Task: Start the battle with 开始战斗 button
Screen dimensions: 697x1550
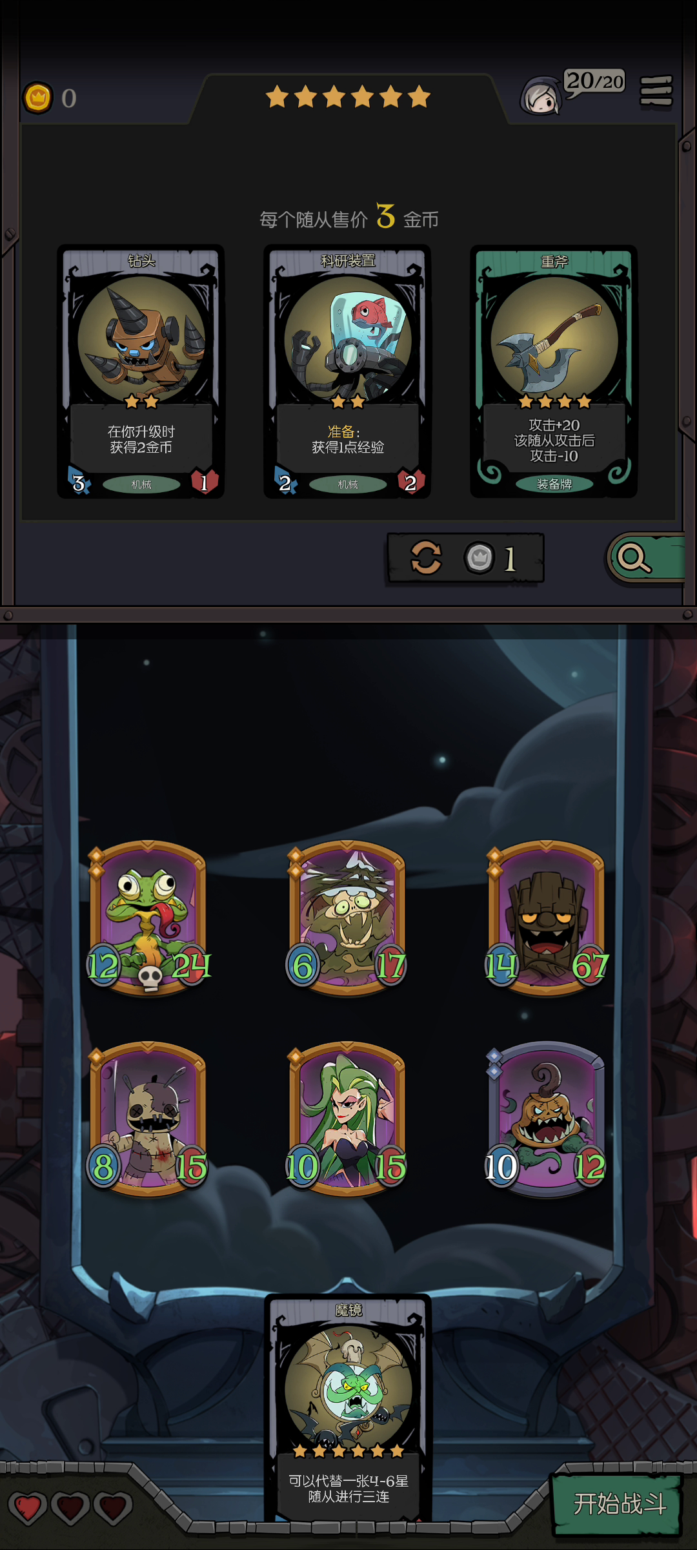Action: (x=618, y=1503)
